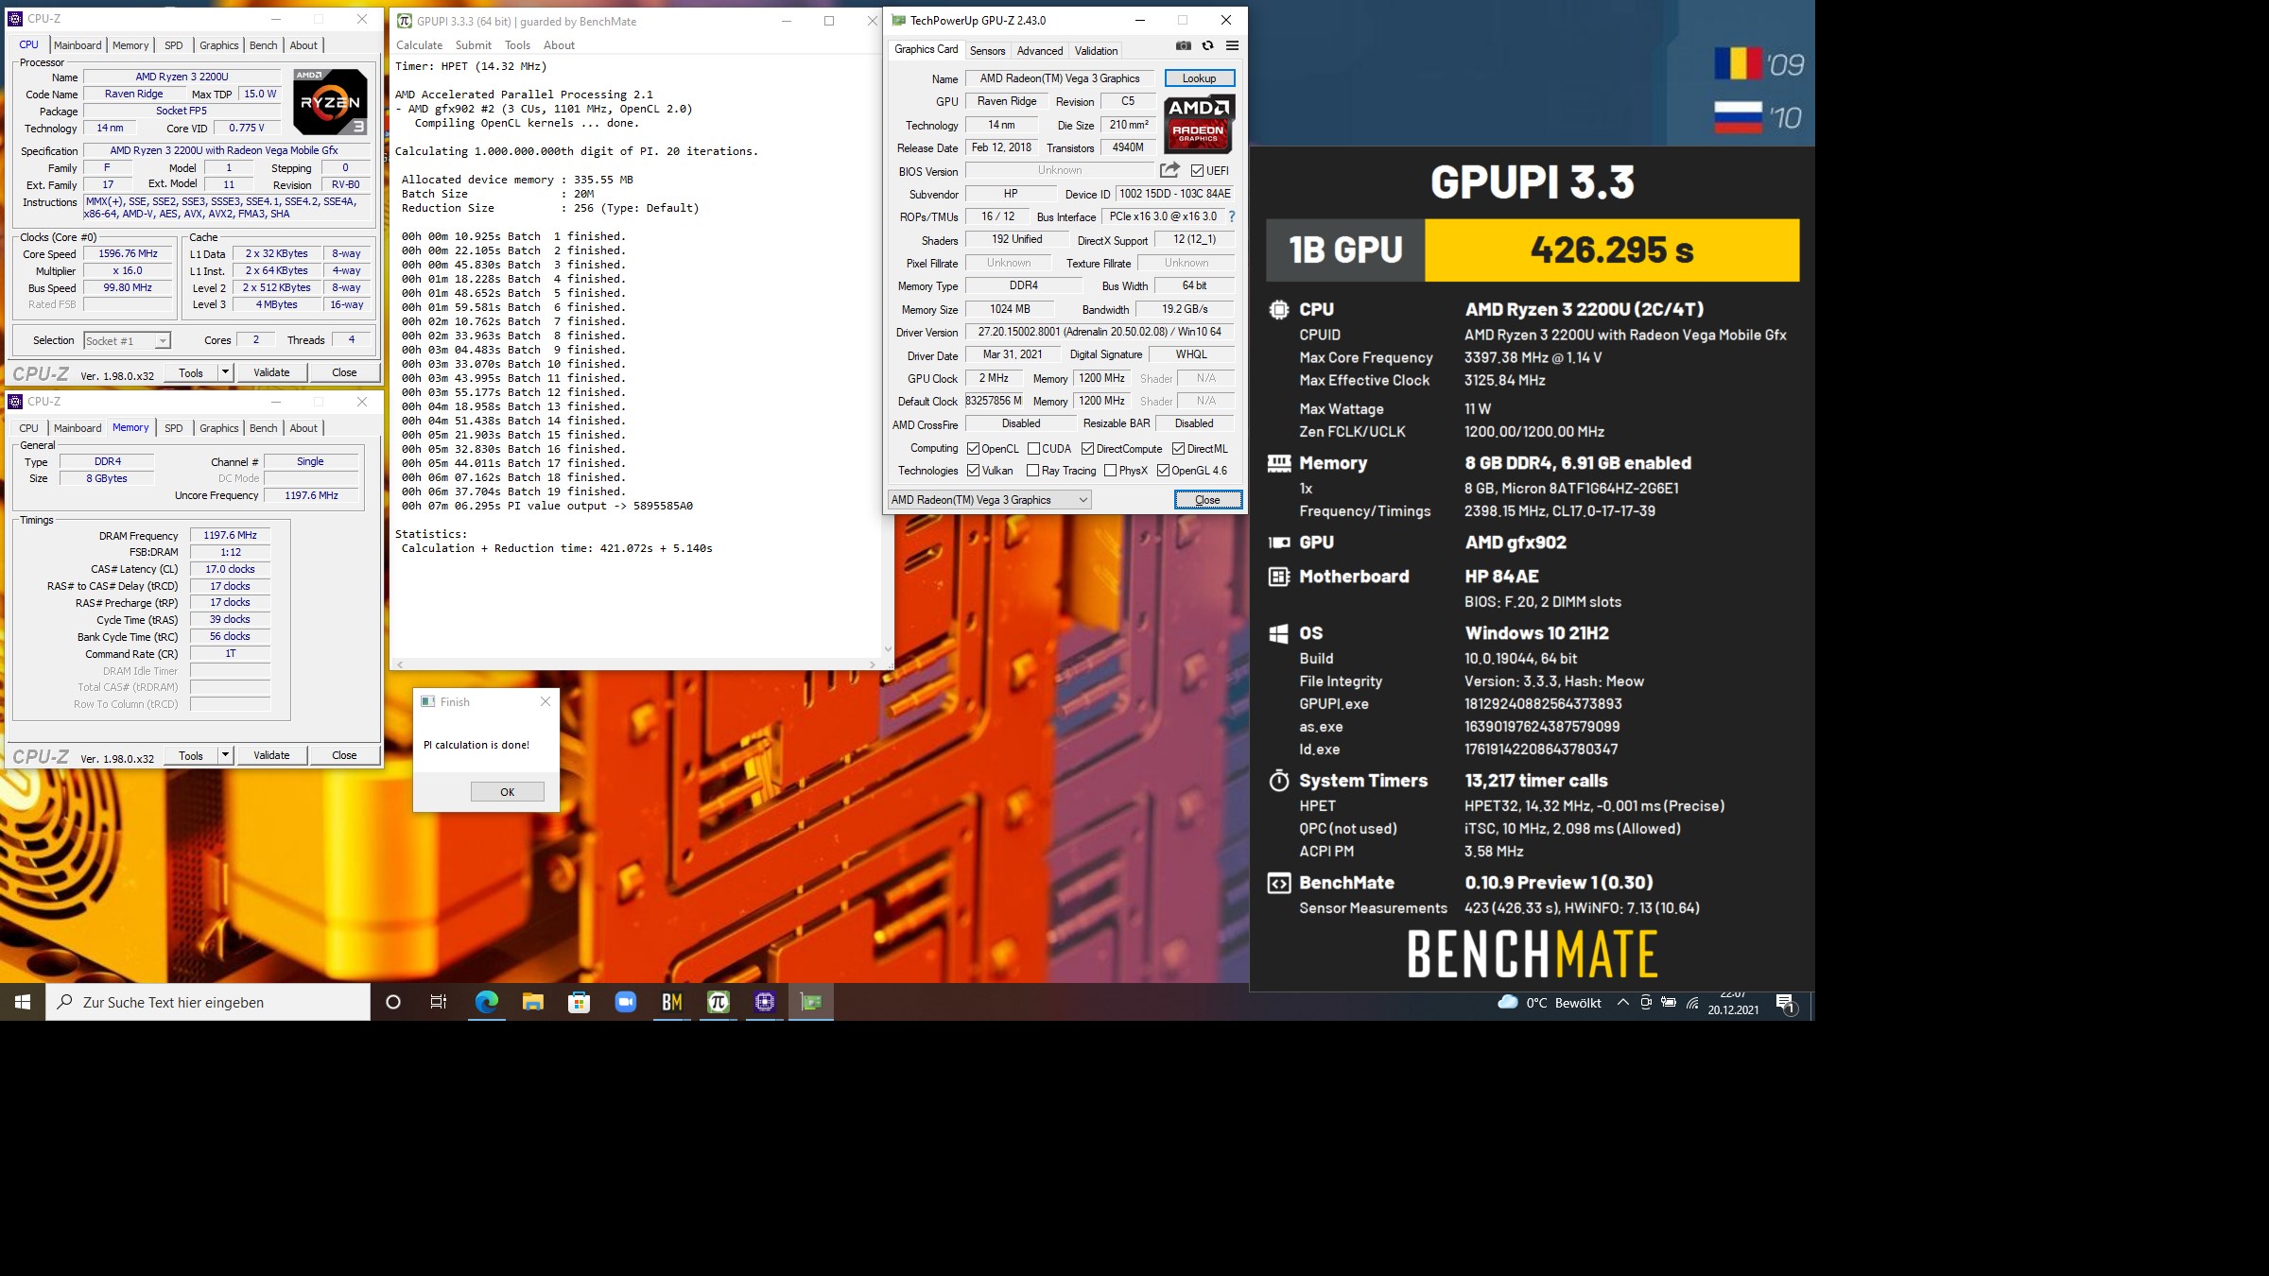Switch to SPD tab in lower CPU-Z
Image resolution: width=2269 pixels, height=1276 pixels.
[174, 428]
